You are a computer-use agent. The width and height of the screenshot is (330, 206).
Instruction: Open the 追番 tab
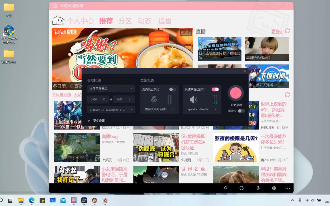165,21
